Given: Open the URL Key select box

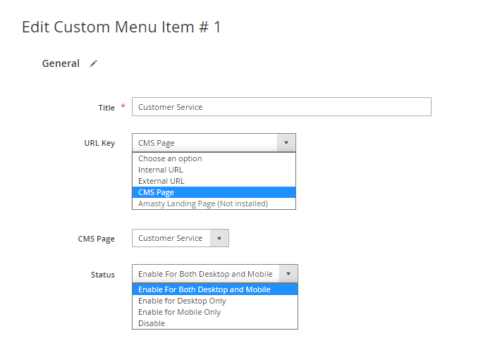Looking at the screenshot, I should click(214, 143).
